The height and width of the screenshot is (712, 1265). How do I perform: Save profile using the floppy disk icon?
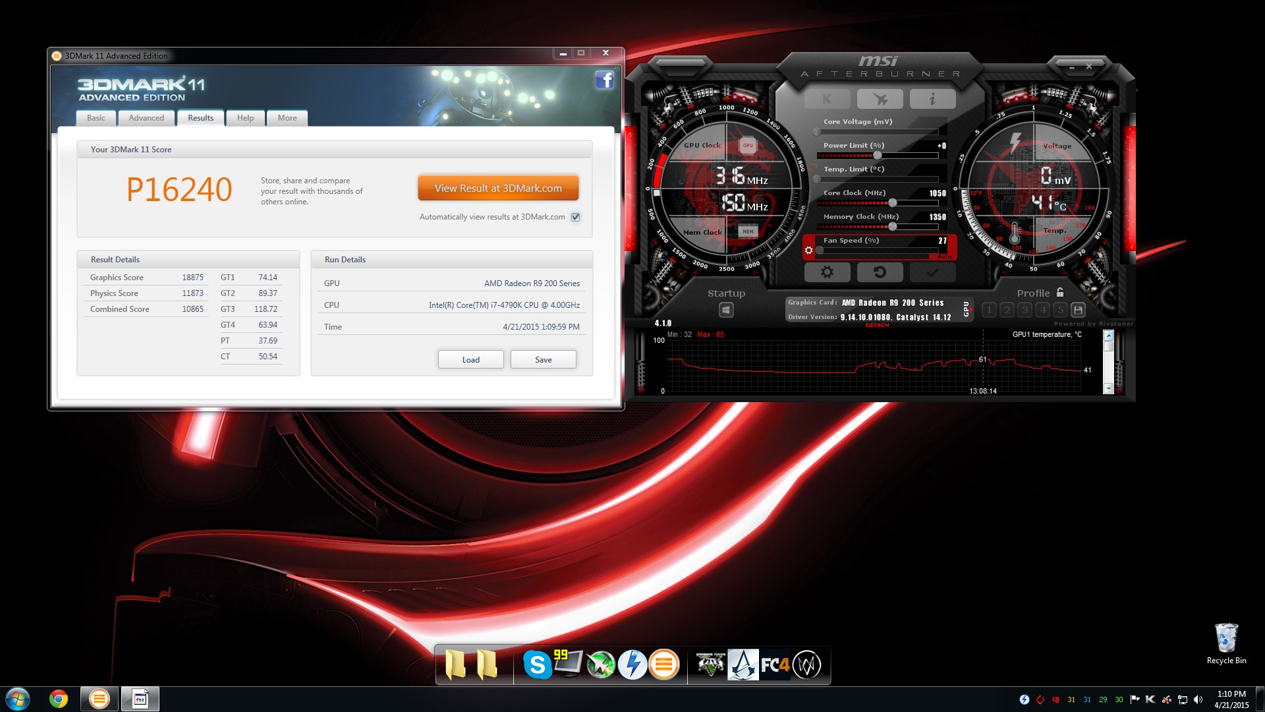pos(1078,310)
